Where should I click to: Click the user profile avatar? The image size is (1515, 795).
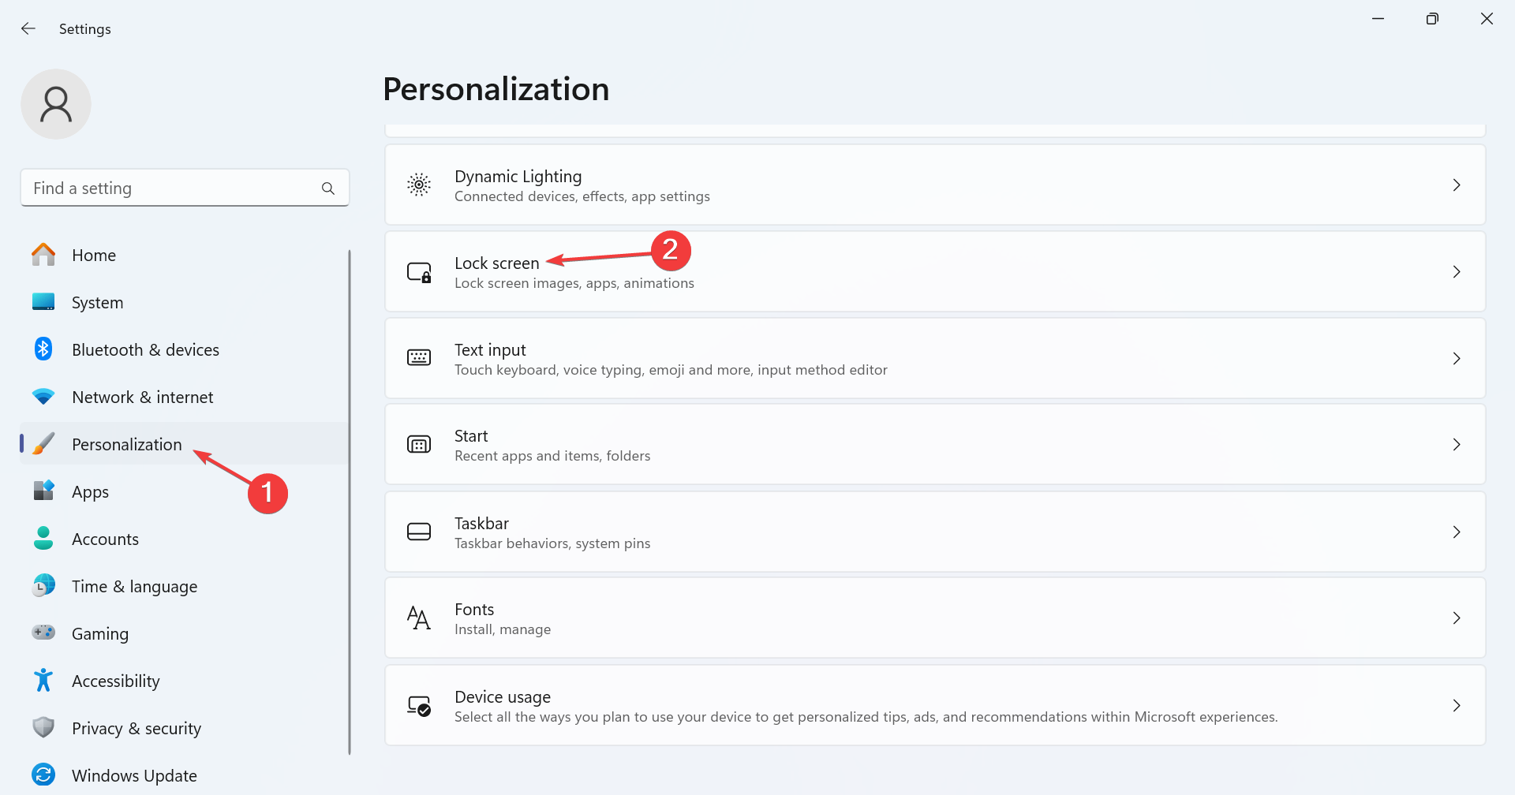[x=56, y=104]
